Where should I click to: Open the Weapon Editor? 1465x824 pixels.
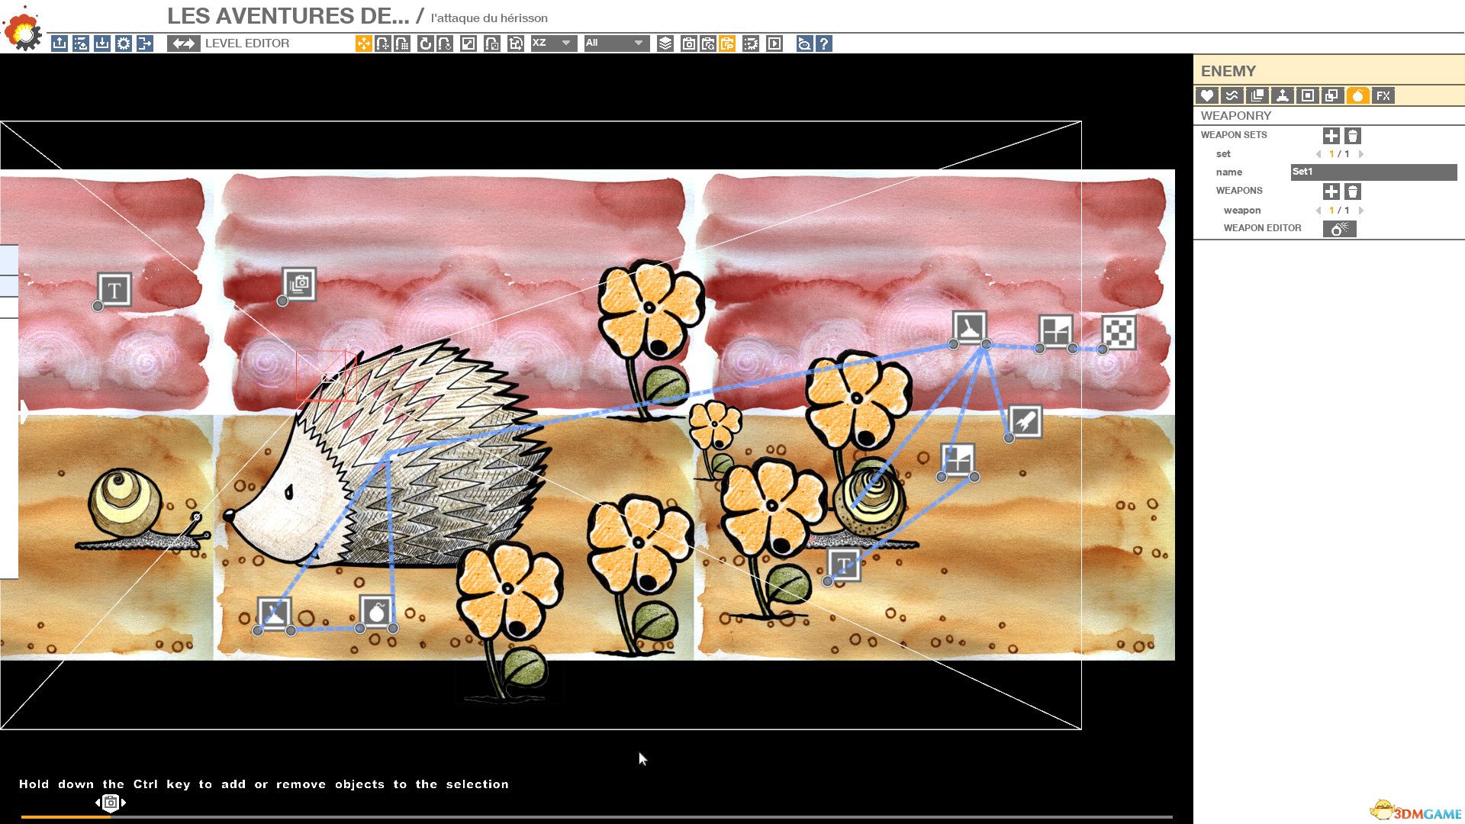click(1340, 229)
